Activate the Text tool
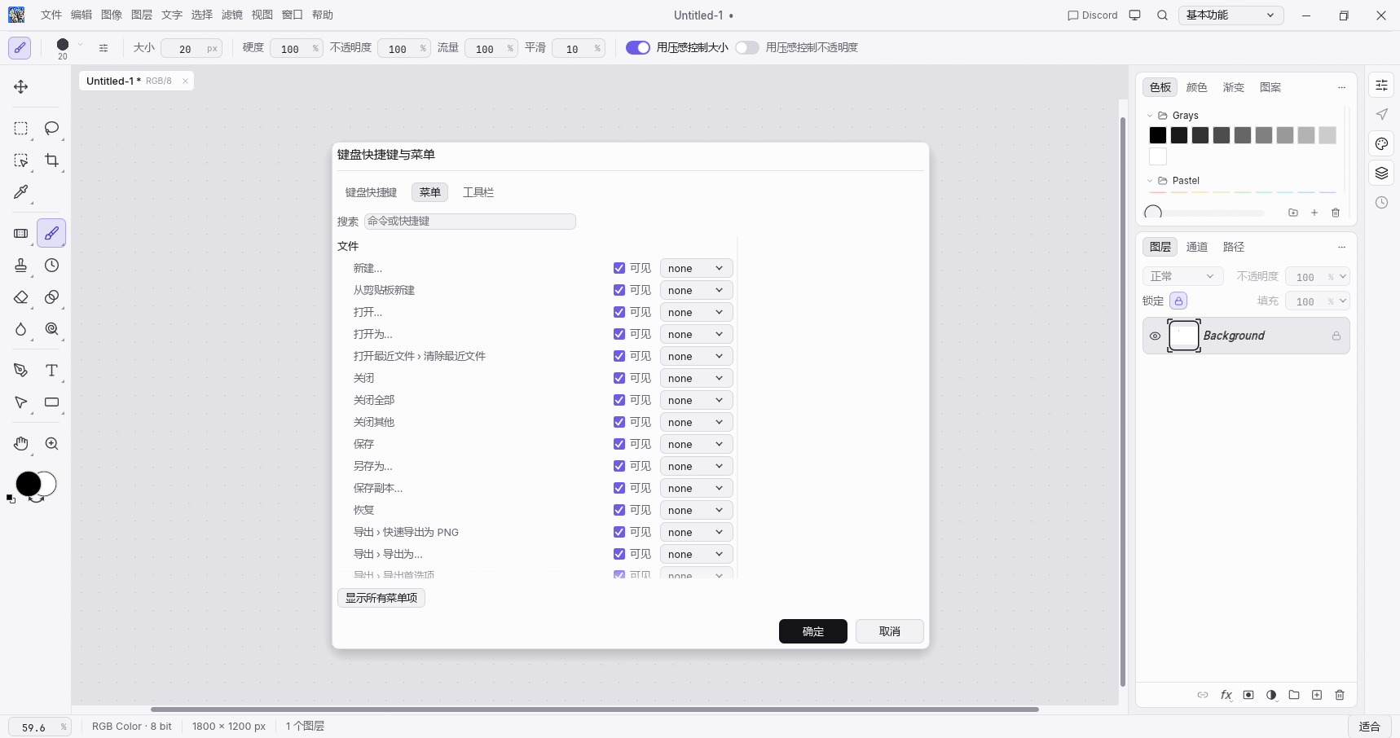 click(52, 371)
